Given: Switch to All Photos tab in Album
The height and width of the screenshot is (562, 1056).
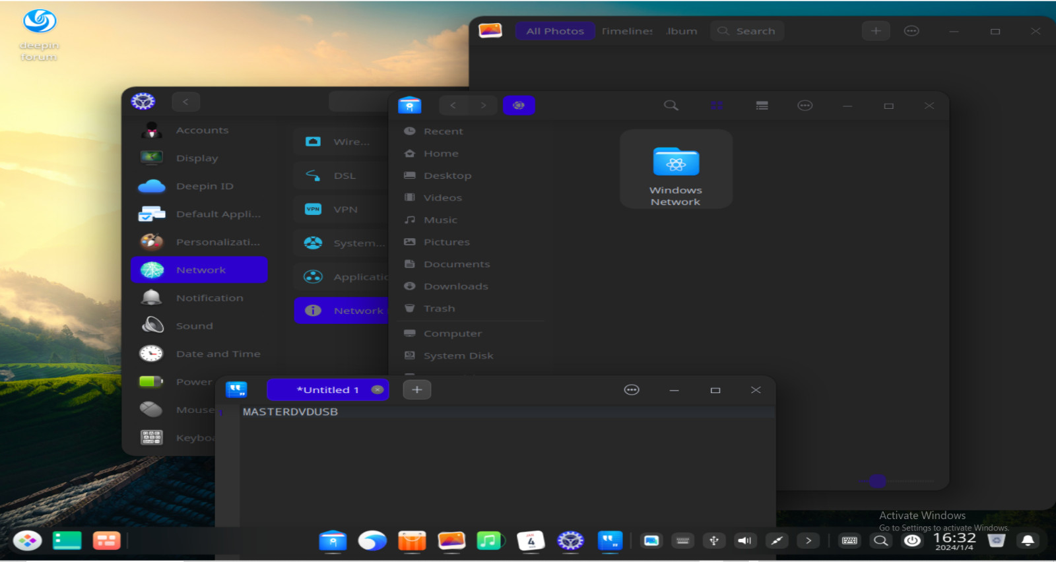Looking at the screenshot, I should pyautogui.click(x=555, y=31).
